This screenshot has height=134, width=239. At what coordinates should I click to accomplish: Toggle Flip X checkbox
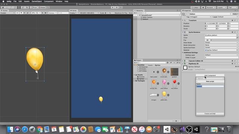(x=206, y=40)
